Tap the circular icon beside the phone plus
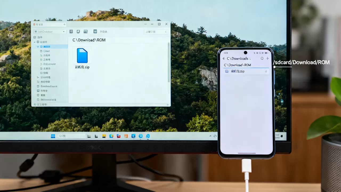The image size is (341, 192). (x=262, y=58)
